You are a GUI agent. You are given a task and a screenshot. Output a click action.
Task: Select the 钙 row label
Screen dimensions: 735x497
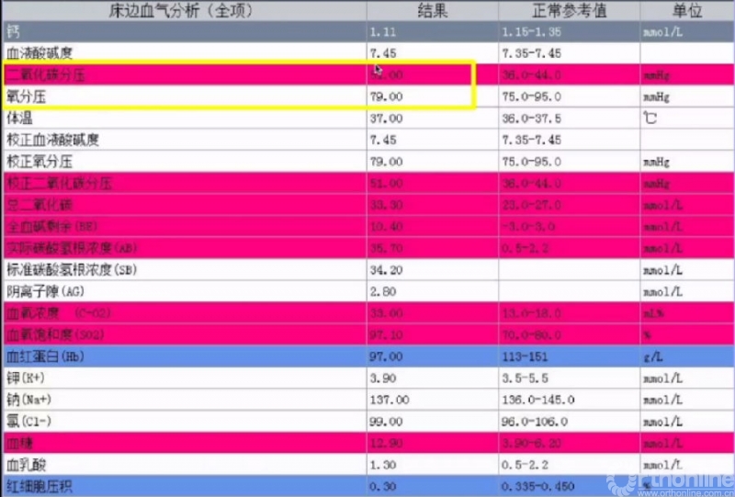[13, 32]
